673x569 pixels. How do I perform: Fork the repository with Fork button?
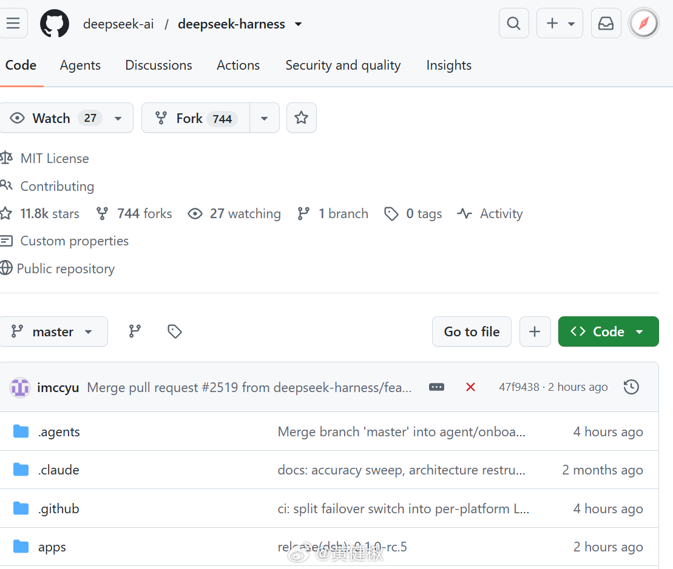(x=196, y=118)
